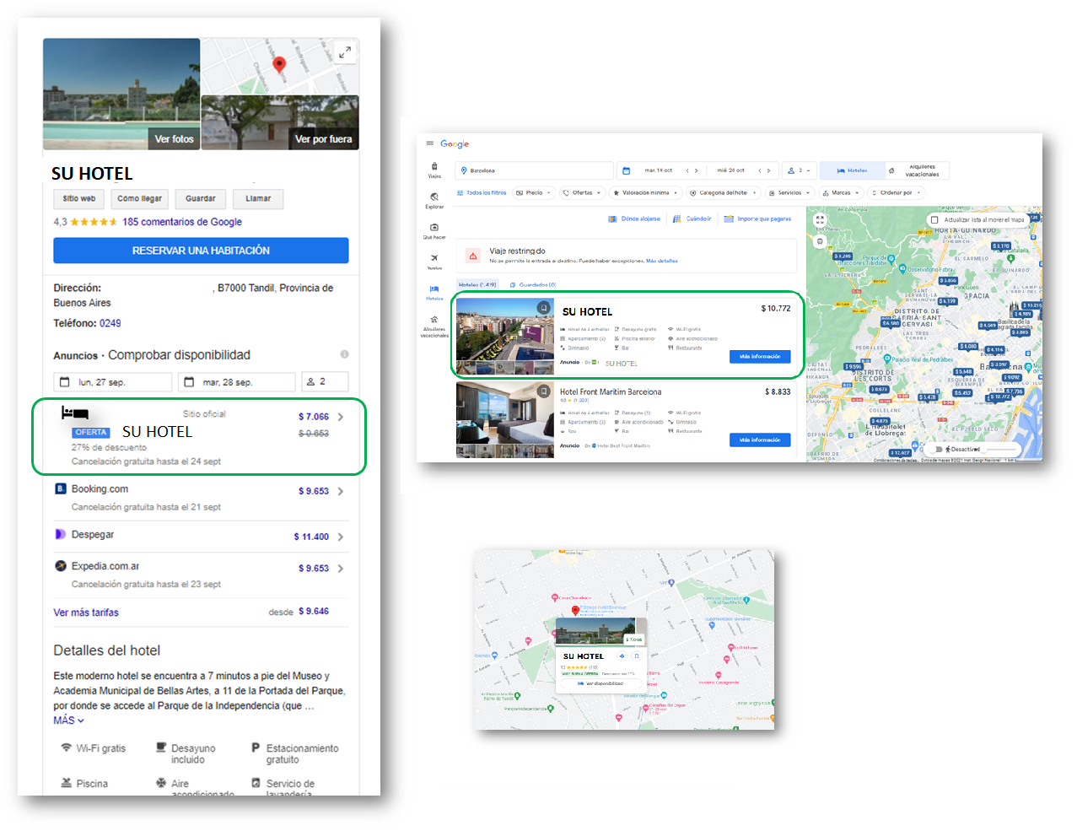Expand the Expedia.com.ar rate arrow

(341, 569)
